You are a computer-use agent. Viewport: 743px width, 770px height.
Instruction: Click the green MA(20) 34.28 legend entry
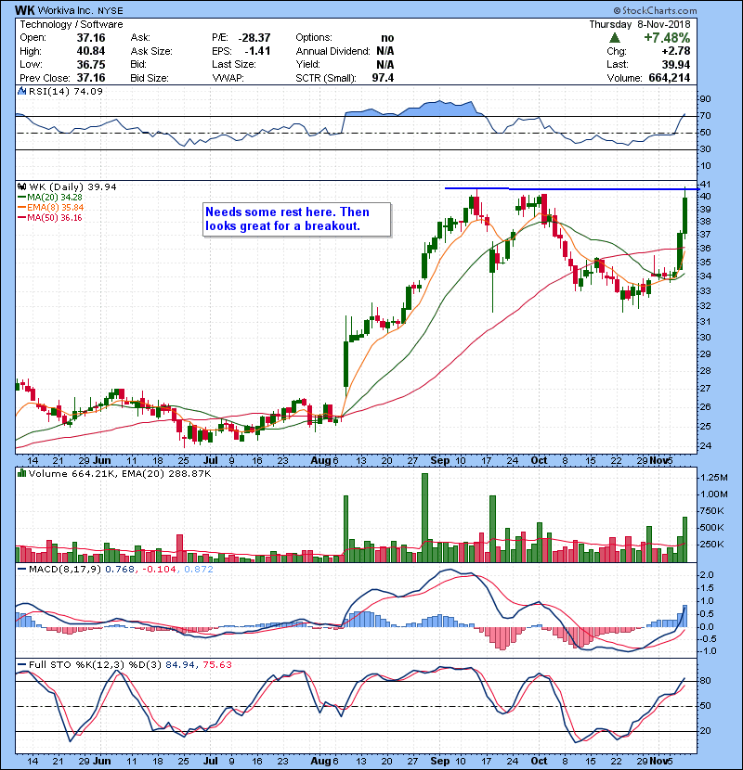pos(51,197)
